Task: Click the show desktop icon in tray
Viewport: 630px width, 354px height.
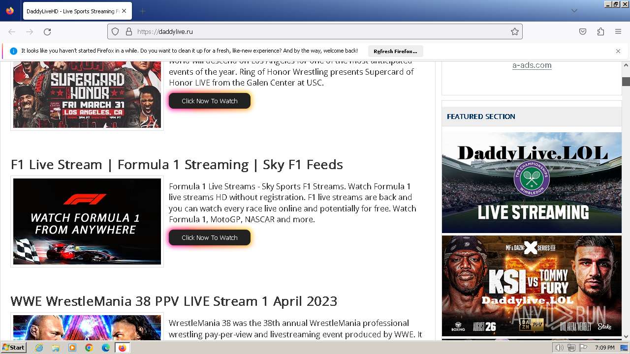Action: click(x=625, y=348)
